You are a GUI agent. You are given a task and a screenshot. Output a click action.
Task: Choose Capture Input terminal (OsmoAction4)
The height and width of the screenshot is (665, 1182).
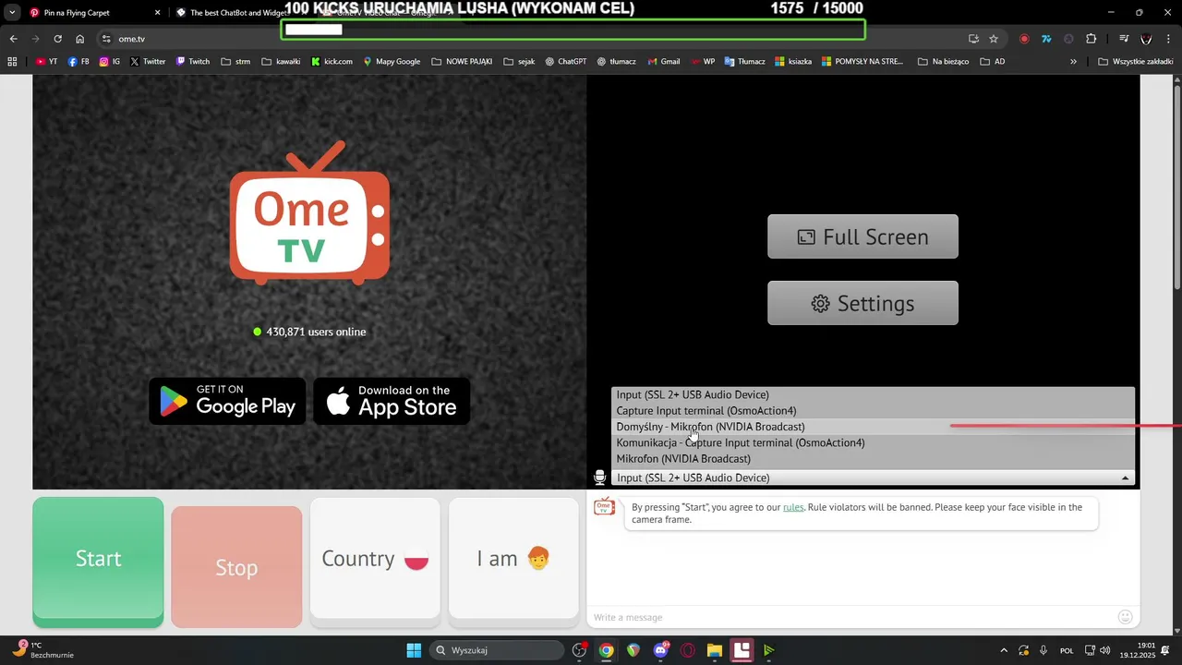click(873, 411)
